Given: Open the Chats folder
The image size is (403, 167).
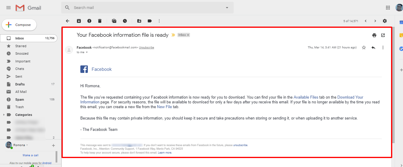Looking at the screenshot, I should 29,69.
